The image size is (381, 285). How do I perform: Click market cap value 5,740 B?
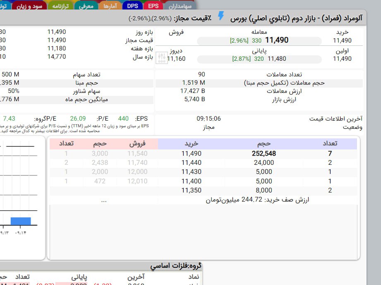(x=194, y=99)
